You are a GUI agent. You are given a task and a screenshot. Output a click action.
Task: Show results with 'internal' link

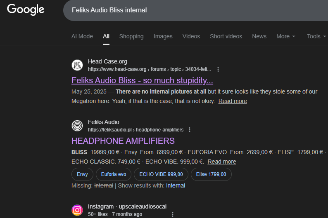(176, 185)
